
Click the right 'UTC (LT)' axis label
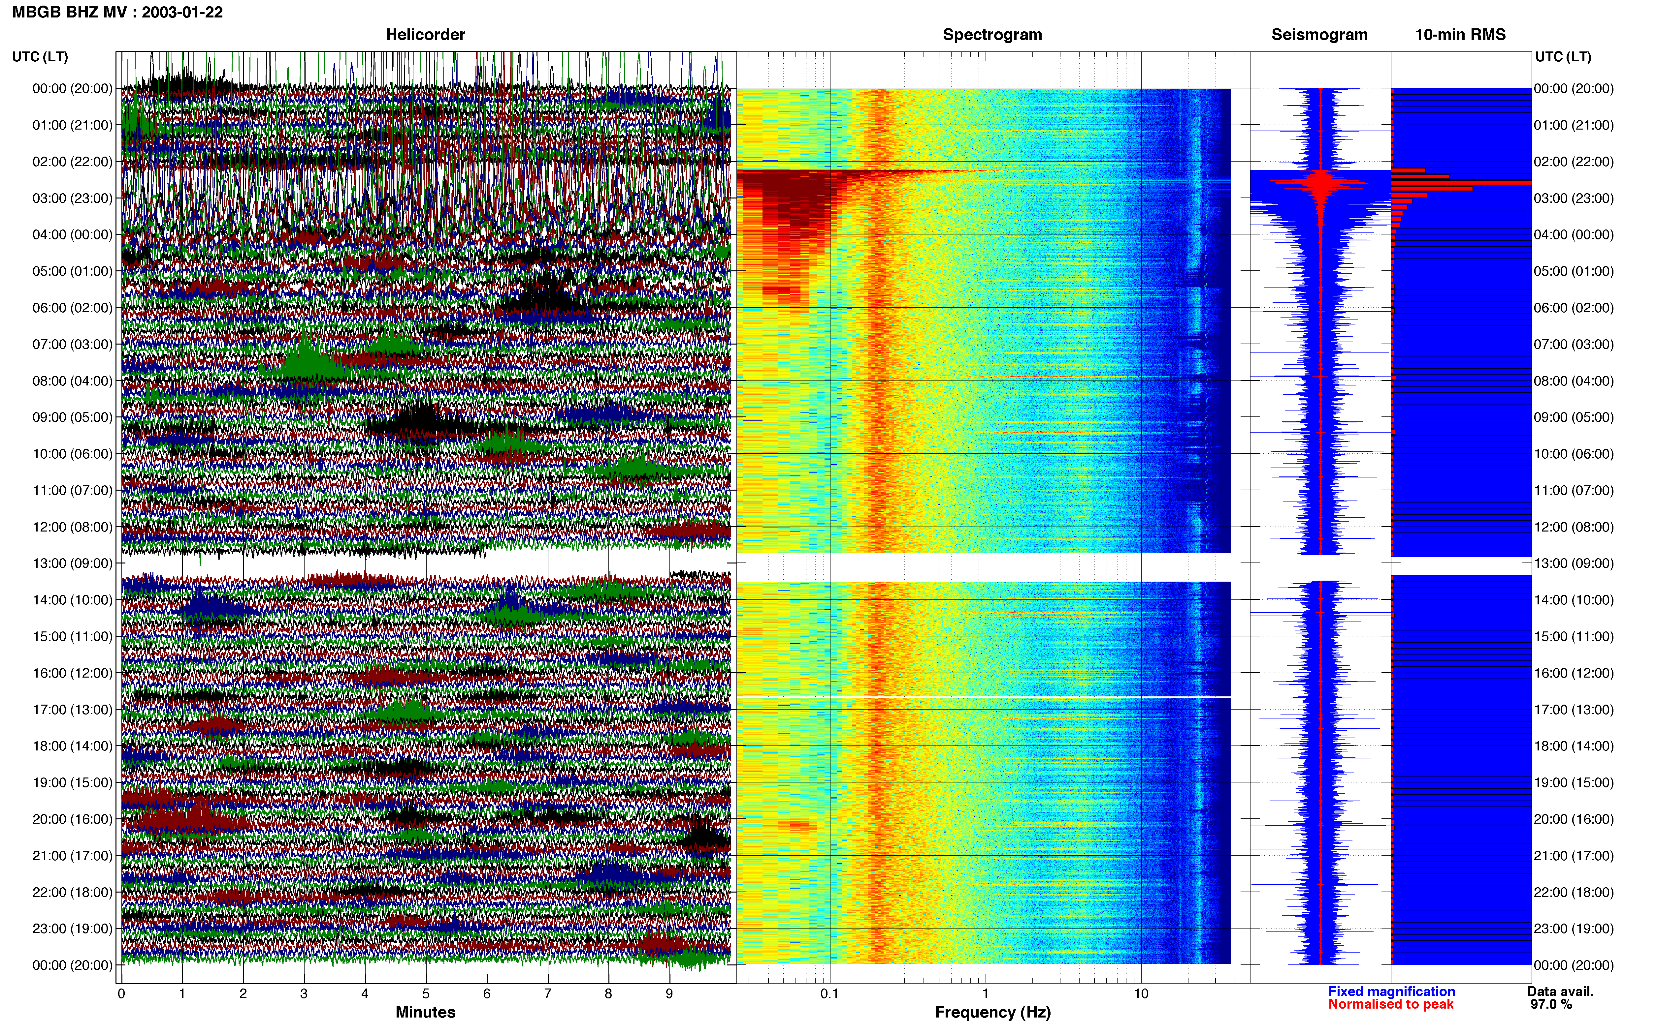pyautogui.click(x=1563, y=57)
